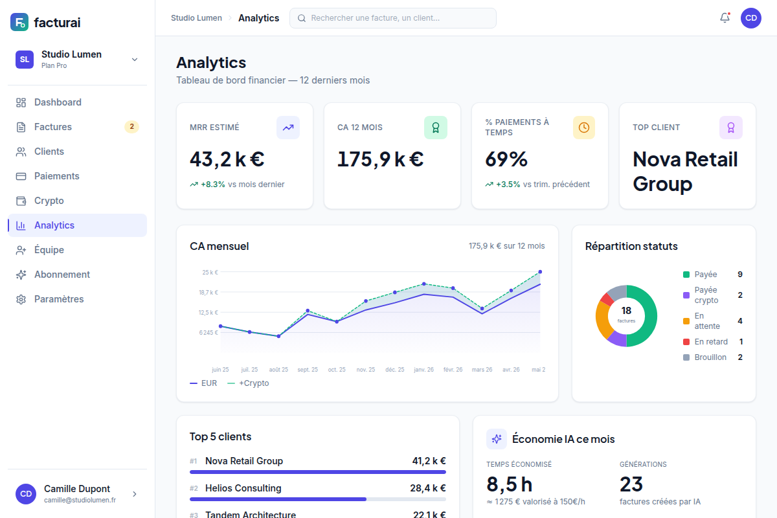The image size is (777, 518).
Task: Select the Analytics sidebar entry
Action: [77, 225]
